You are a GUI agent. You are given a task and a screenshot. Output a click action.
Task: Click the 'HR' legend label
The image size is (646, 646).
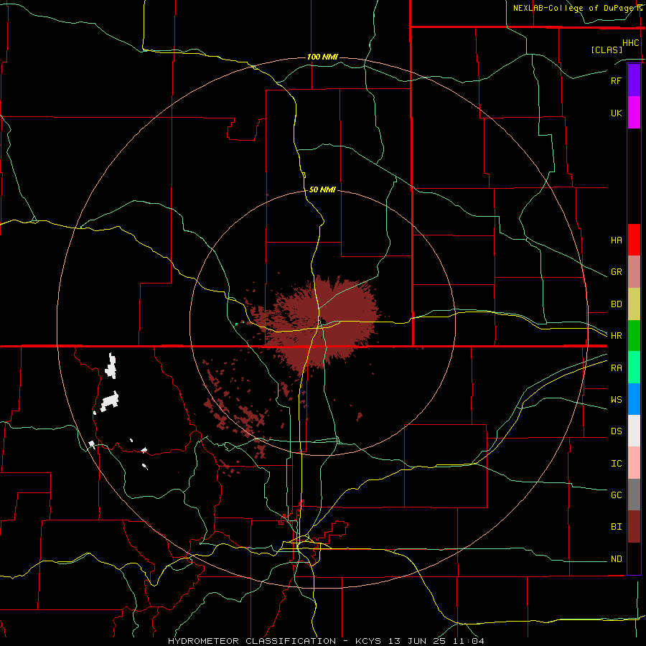point(616,336)
